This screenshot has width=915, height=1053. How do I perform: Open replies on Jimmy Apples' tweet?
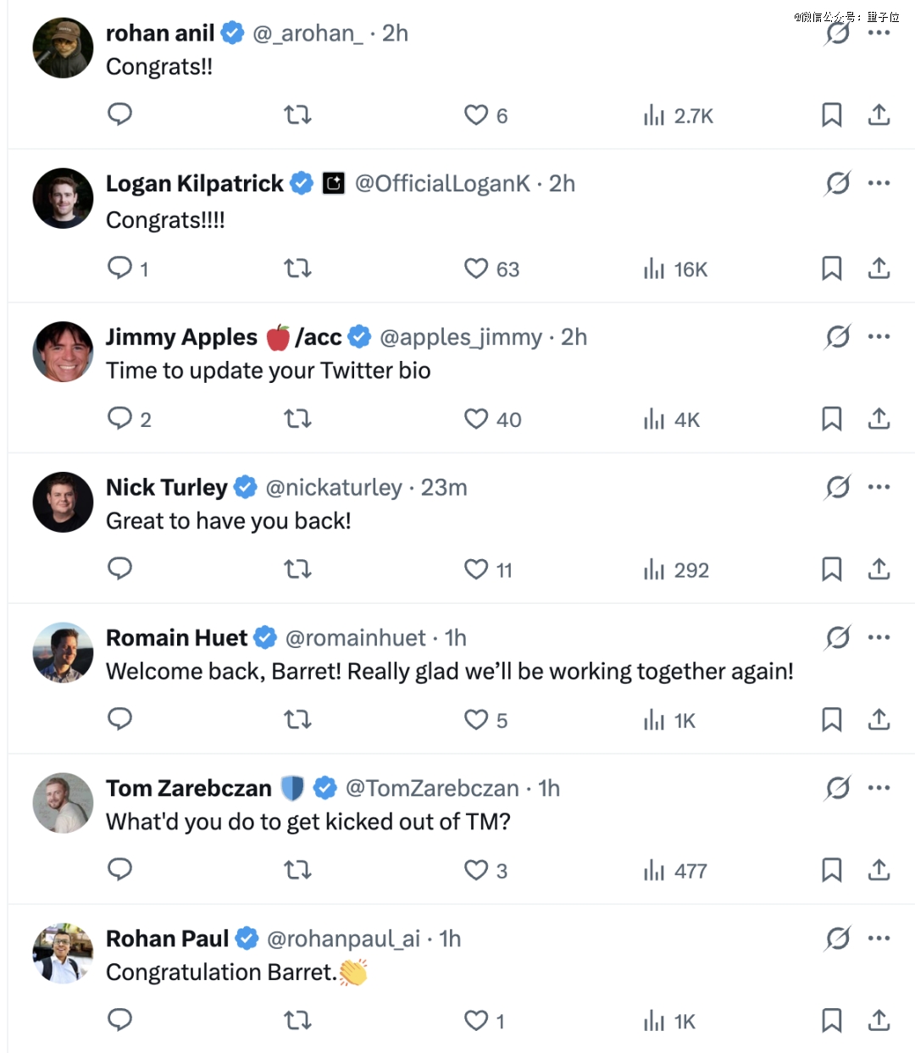point(119,418)
